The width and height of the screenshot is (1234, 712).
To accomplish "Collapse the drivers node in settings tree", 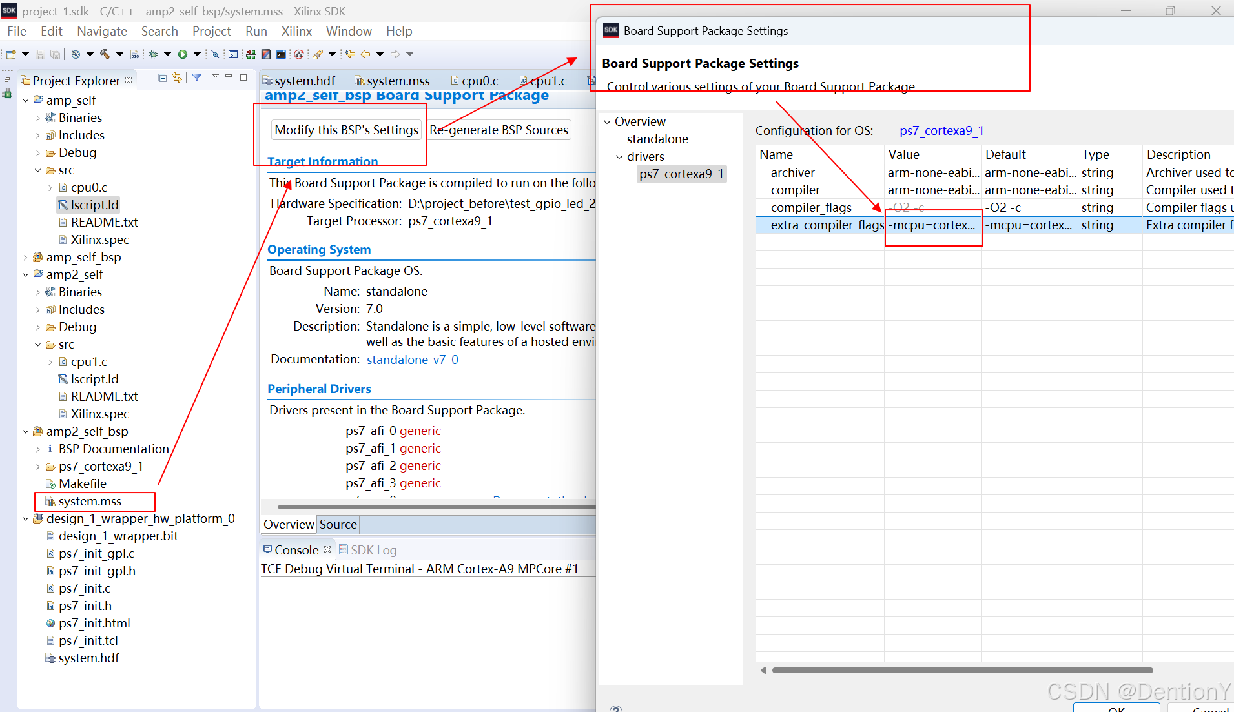I will point(619,157).
